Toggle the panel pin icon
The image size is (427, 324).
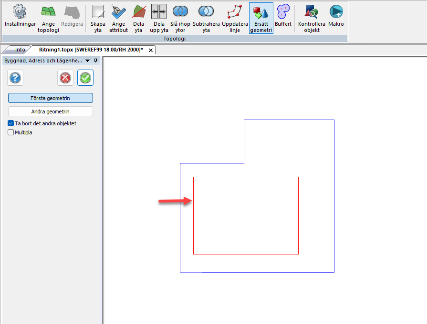(95, 61)
